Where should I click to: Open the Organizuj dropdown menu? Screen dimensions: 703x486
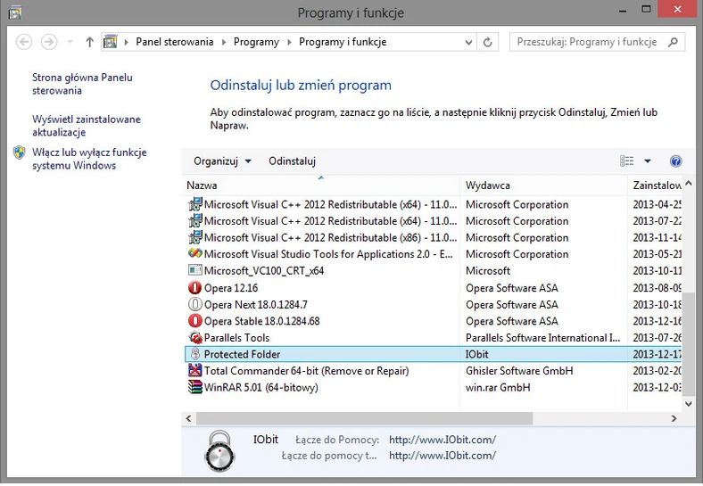(x=222, y=161)
